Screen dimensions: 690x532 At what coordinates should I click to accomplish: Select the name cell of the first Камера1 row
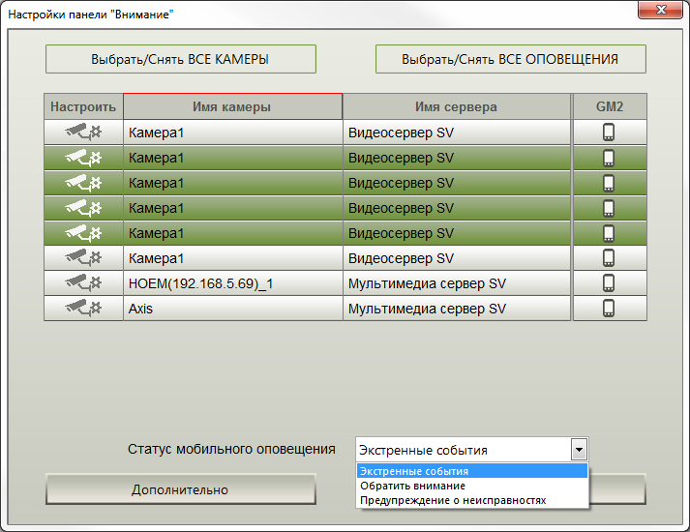[233, 132]
